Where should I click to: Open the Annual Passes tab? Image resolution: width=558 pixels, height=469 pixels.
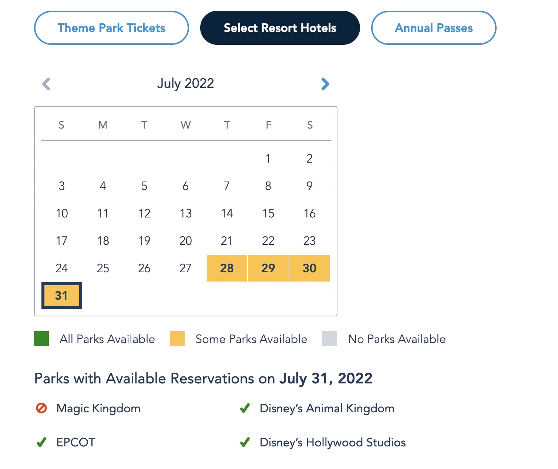pyautogui.click(x=434, y=28)
